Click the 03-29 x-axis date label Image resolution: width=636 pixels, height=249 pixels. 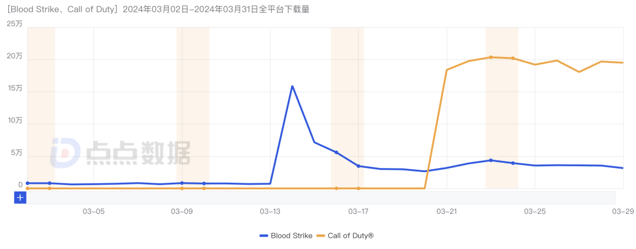pyautogui.click(x=623, y=211)
